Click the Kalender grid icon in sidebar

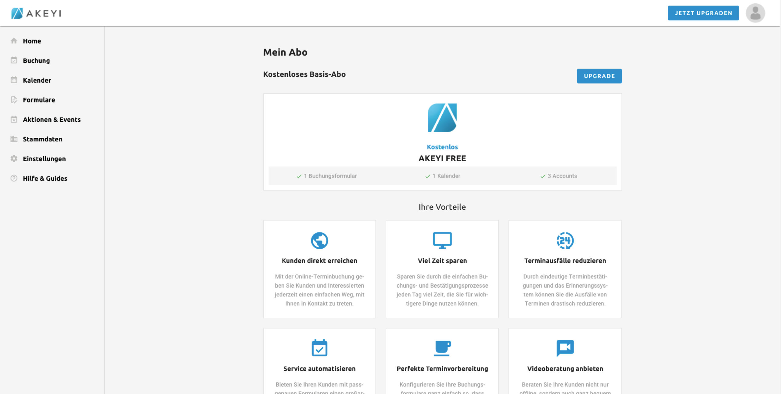point(14,80)
